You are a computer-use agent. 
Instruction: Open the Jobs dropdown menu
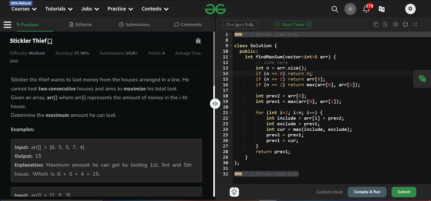point(90,9)
